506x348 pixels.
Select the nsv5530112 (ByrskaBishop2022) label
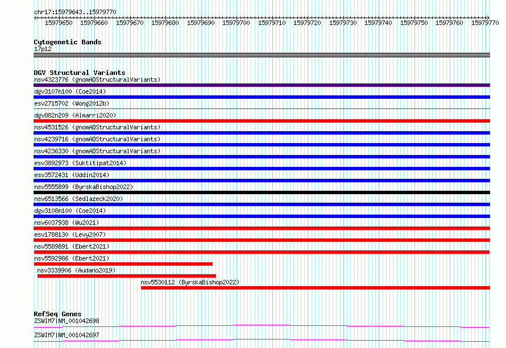pyautogui.click(x=190, y=282)
